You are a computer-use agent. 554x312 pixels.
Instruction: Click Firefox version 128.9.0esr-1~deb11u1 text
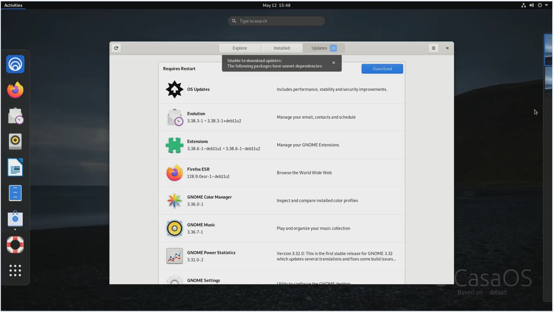click(208, 177)
